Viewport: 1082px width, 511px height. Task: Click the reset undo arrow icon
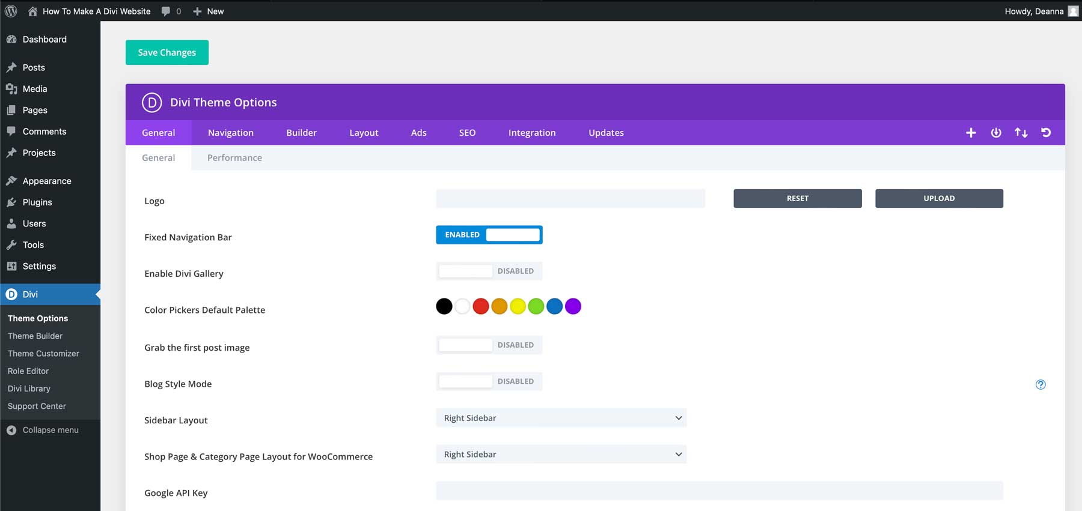tap(1046, 133)
